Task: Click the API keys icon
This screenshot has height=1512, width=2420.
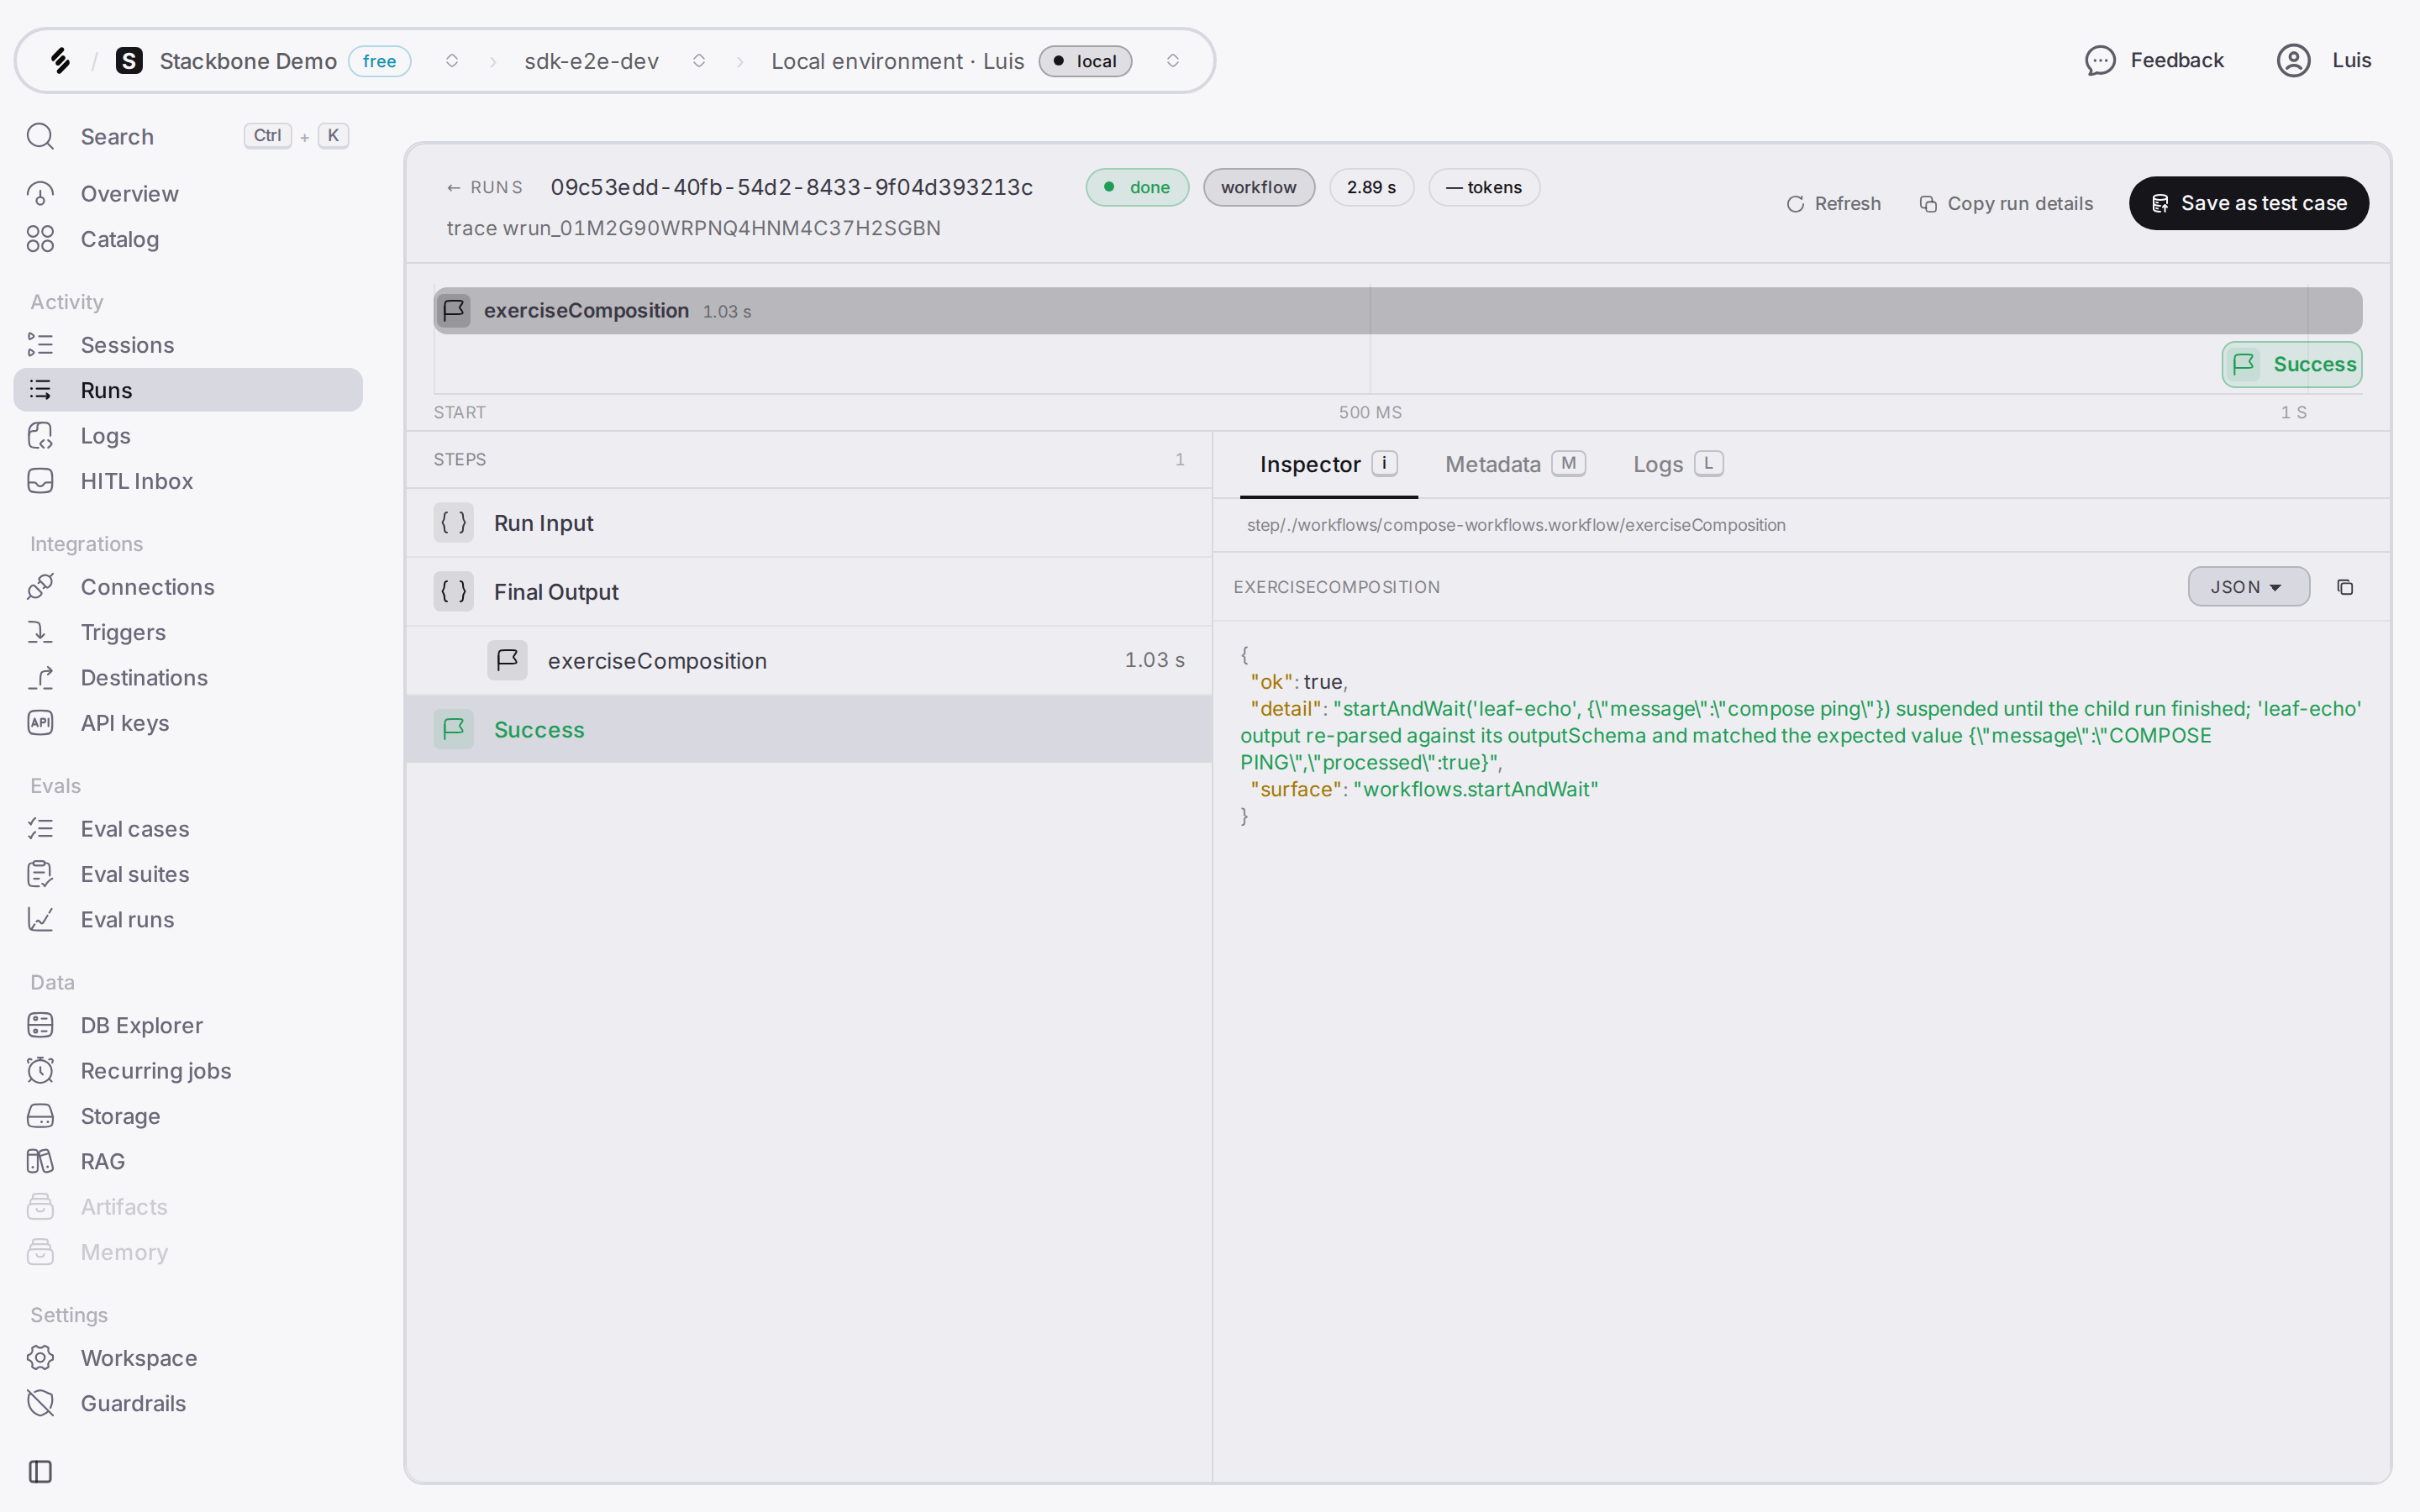Action: coord(40,723)
